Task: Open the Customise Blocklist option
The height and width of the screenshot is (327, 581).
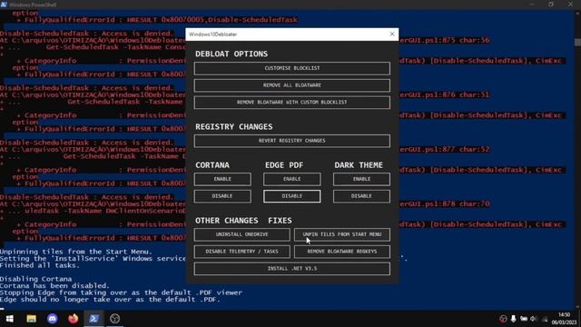Action: click(291, 68)
